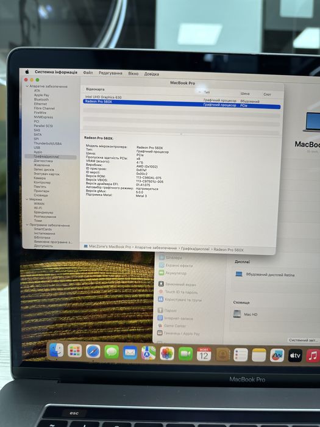
Task: Click built-in Retina display icon
Action: tap(239, 274)
